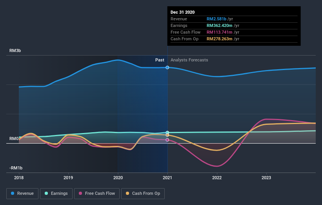322x205 pixels.
Task: Click the RM362.420m earnings value
Action: (220, 25)
